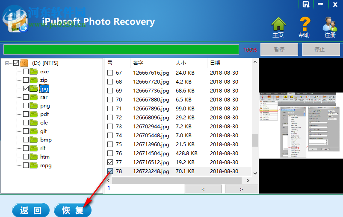Image resolution: width=343 pixels, height=217 pixels.
Task: Click the 恢复 (Recover) button
Action: coord(73,210)
